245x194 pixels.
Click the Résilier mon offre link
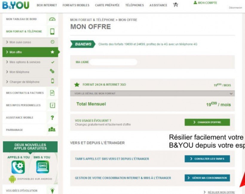[221, 192]
